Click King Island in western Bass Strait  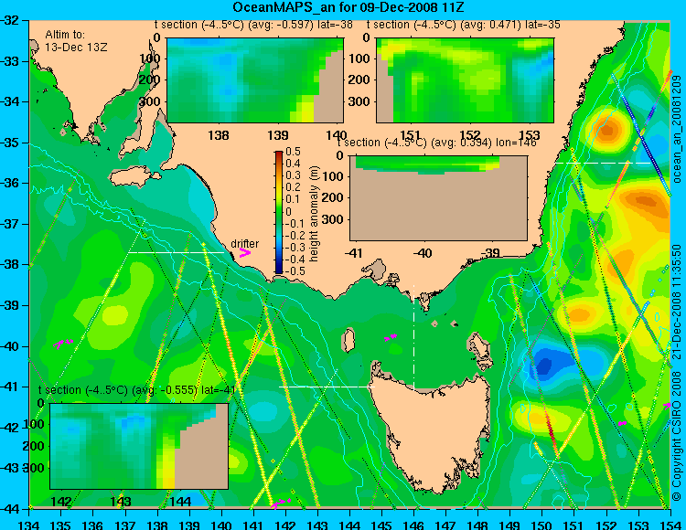tap(348, 340)
